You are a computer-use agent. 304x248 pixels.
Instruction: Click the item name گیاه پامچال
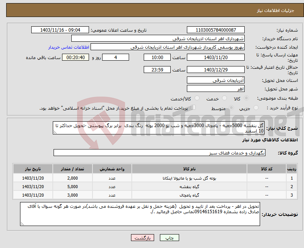189,195
